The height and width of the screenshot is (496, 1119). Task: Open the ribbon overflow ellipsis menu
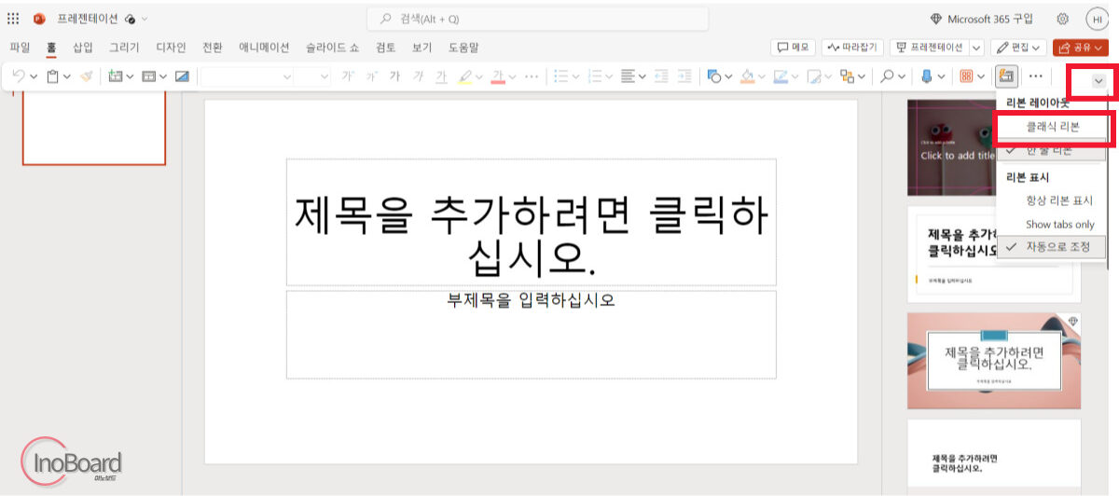1035,76
